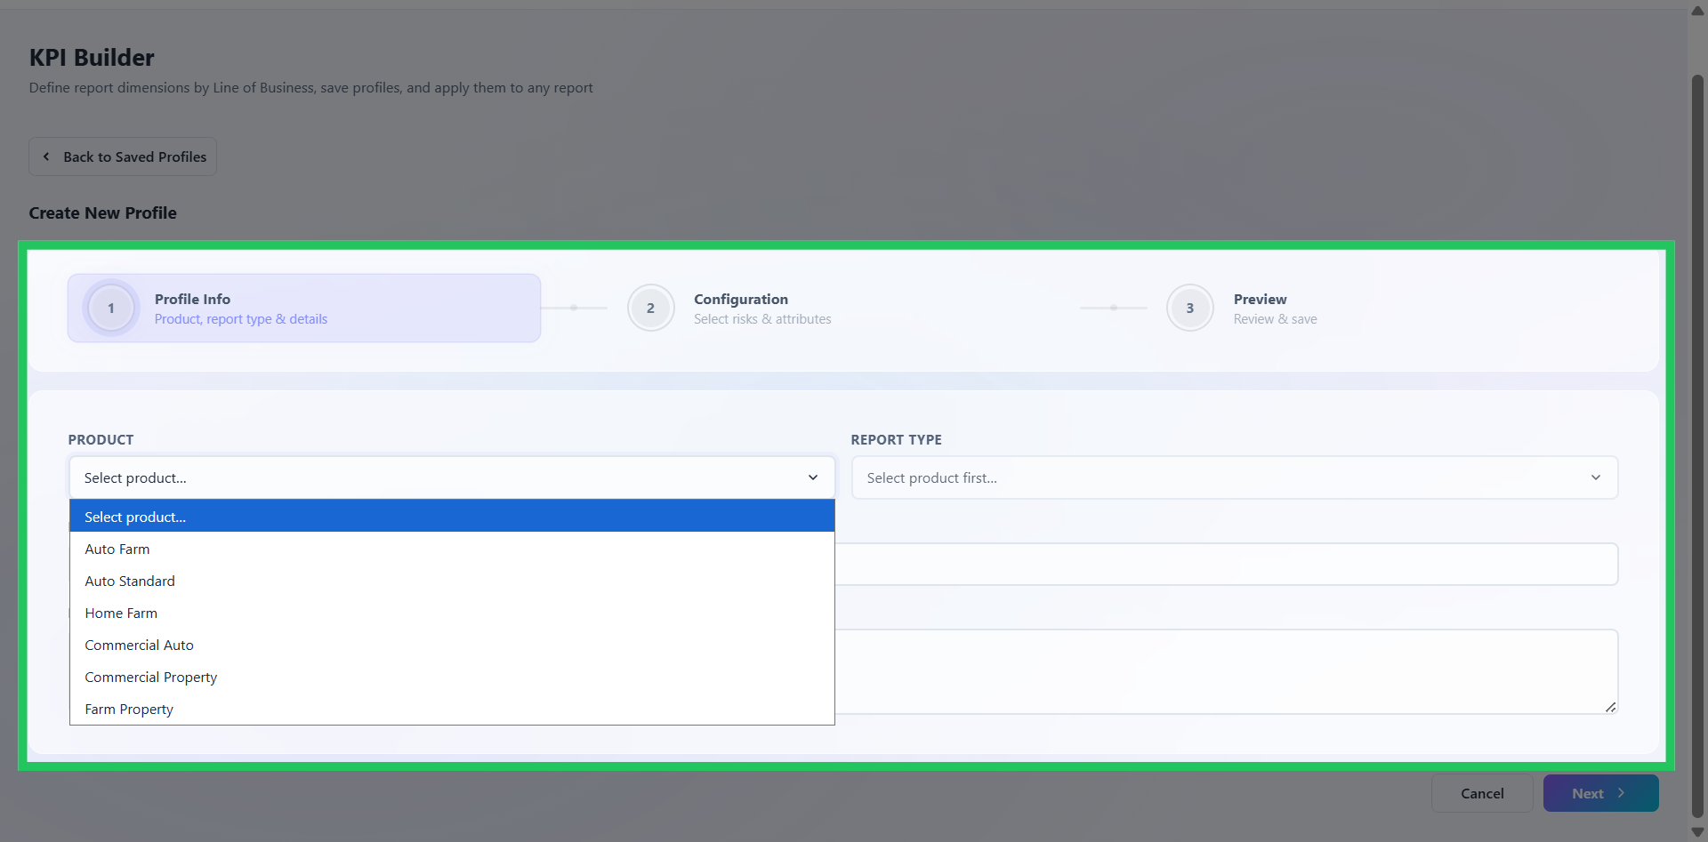Click the step 1 circle icon
The image size is (1708, 842).
click(111, 309)
